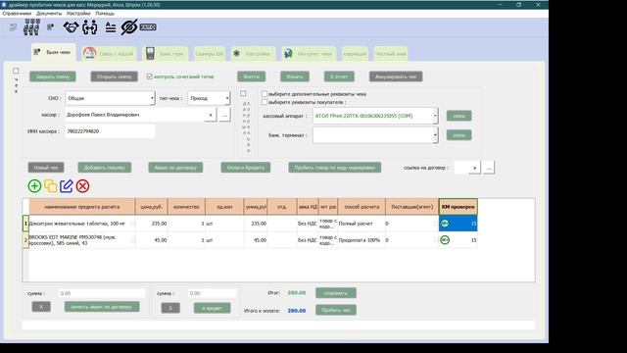The height and width of the screenshot is (353, 627).
Task: Toggle the checkbox in row 2 name cell
Action: (133, 239)
